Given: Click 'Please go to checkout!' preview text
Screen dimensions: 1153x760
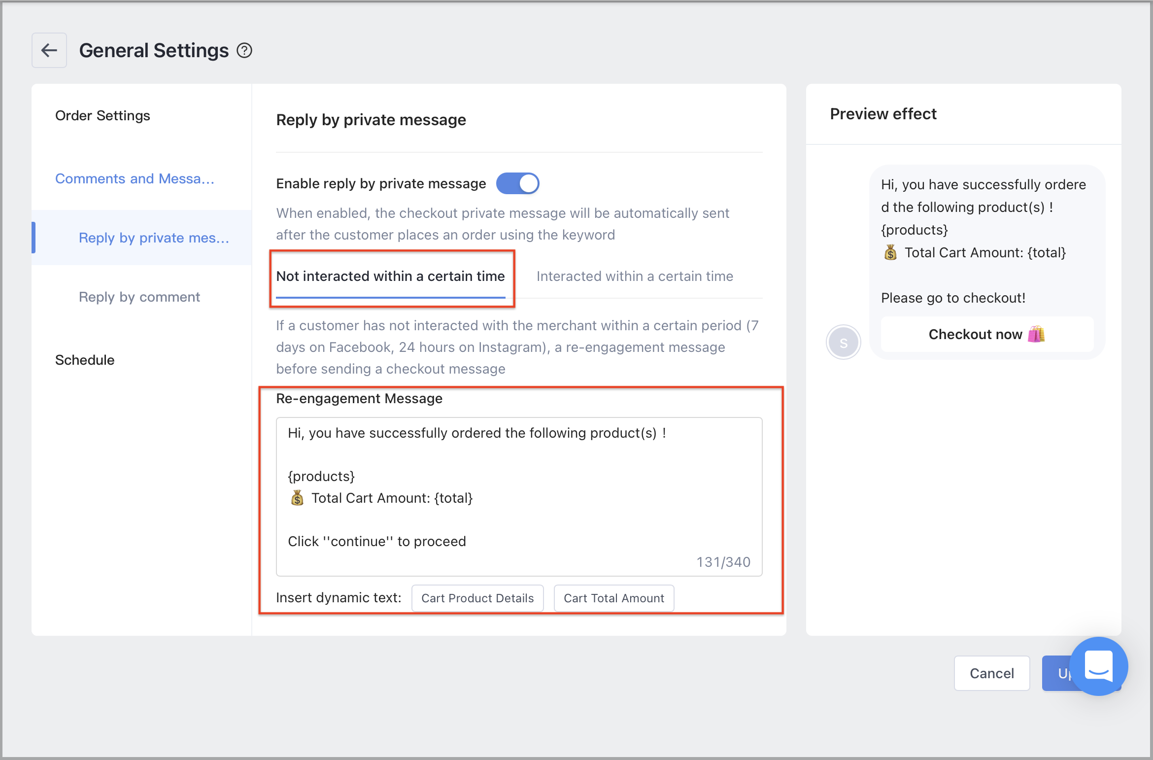Looking at the screenshot, I should click(x=953, y=298).
